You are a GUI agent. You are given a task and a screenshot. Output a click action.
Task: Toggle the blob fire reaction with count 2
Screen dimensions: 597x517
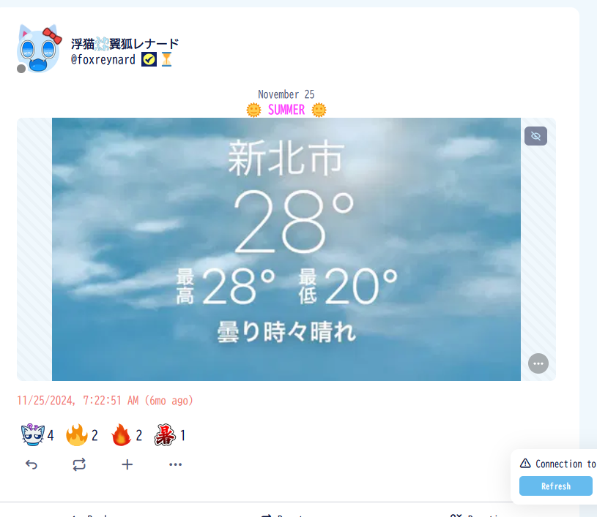82,435
